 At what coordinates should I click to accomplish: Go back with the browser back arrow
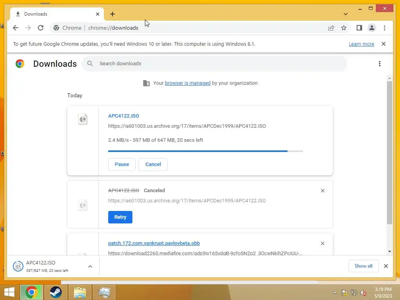click(x=16, y=28)
